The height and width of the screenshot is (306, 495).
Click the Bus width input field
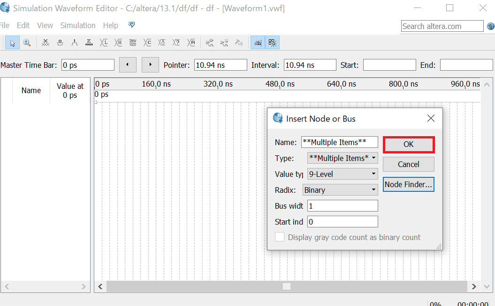click(343, 206)
